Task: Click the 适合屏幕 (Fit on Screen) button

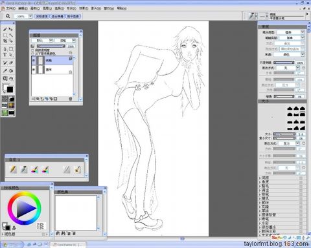Action: pyautogui.click(x=58, y=16)
